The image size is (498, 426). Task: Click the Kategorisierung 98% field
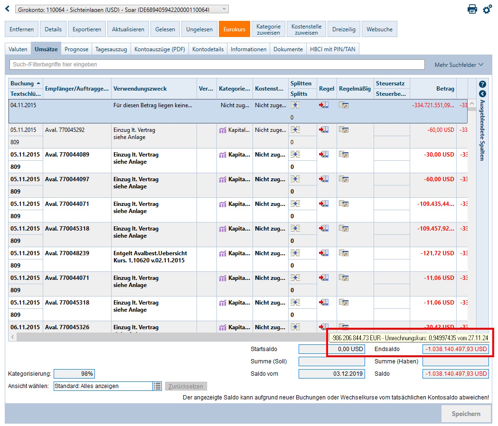pyautogui.click(x=75, y=374)
